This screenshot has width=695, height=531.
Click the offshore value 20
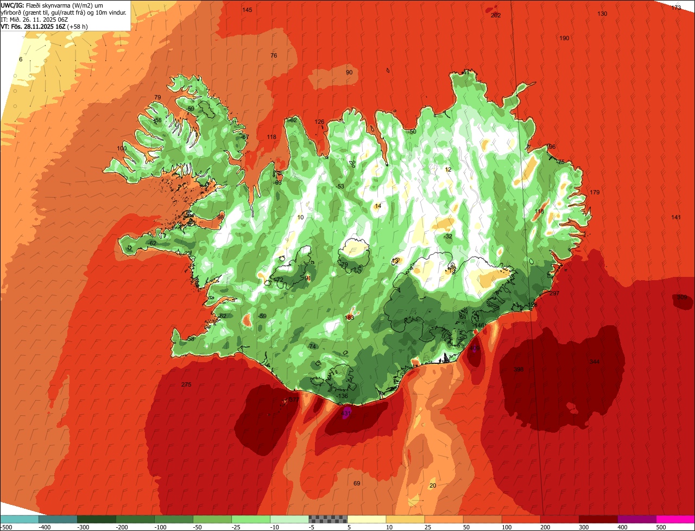[x=432, y=485]
